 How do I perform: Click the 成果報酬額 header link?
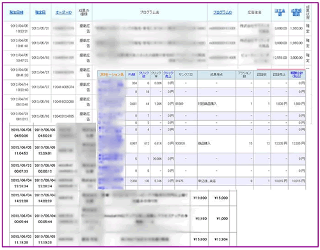(296, 12)
